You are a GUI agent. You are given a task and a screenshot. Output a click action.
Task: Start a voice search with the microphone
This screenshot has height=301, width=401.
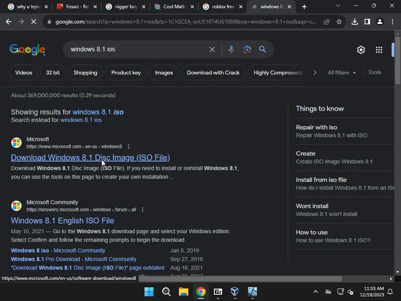coord(231,49)
